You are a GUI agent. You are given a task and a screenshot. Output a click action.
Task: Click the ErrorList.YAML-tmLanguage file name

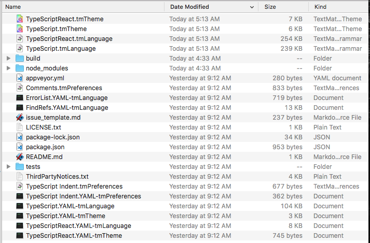click(67, 98)
